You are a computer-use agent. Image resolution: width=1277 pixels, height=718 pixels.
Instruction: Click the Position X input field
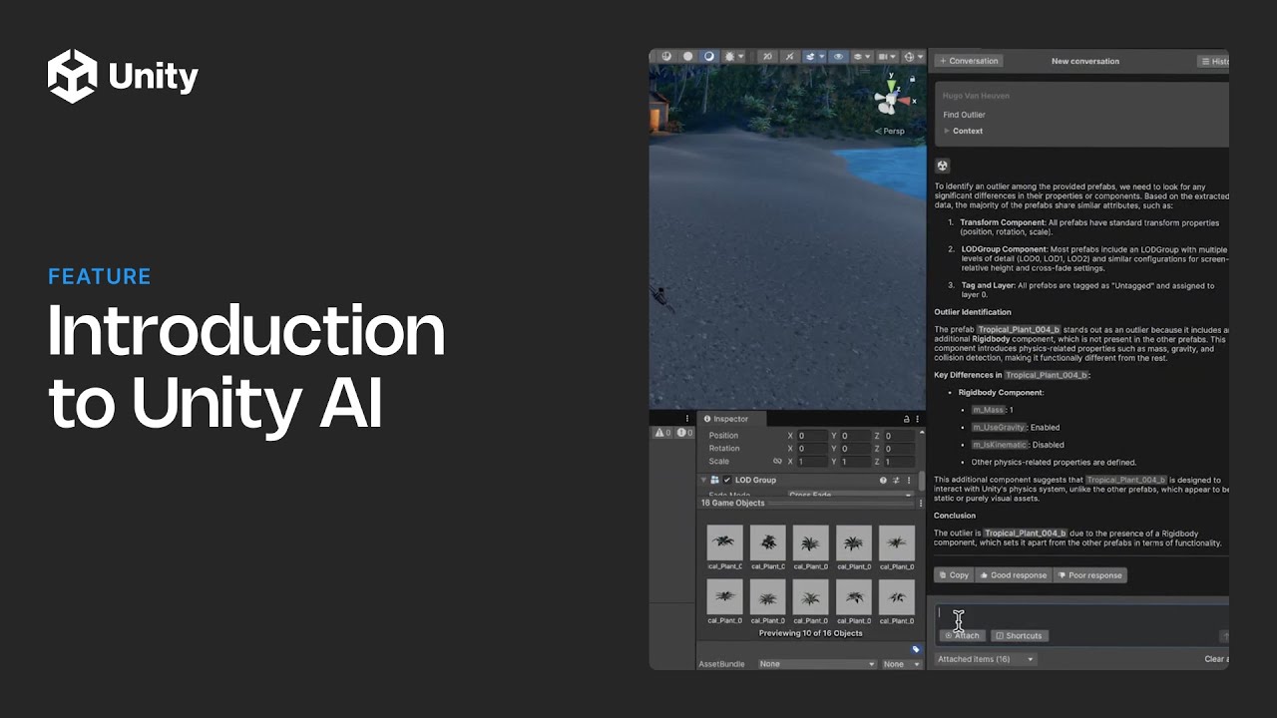coord(812,436)
